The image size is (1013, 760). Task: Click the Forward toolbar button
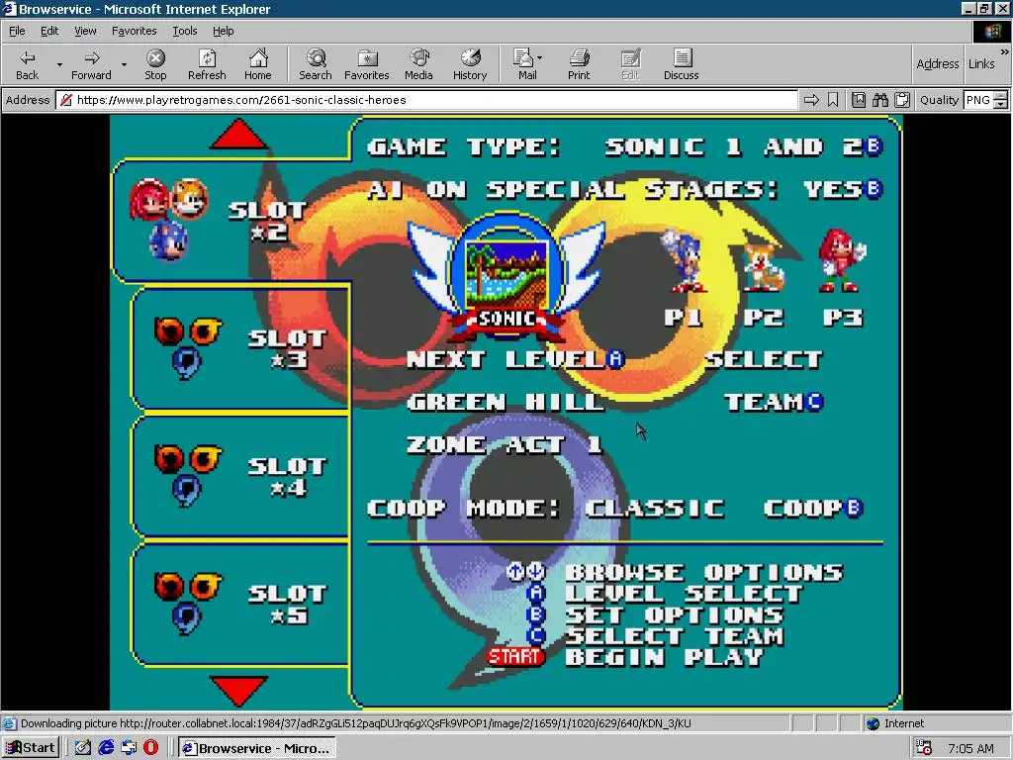[x=91, y=64]
